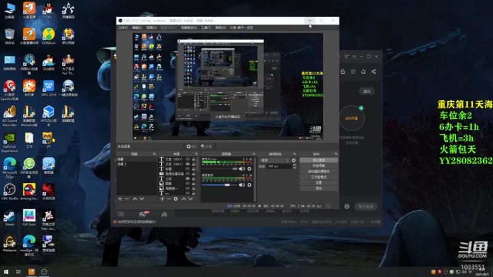Image resolution: width=493 pixels, height=277 pixels.
Task: Toggle the lock of the 标题 source
Action: tap(194, 169)
